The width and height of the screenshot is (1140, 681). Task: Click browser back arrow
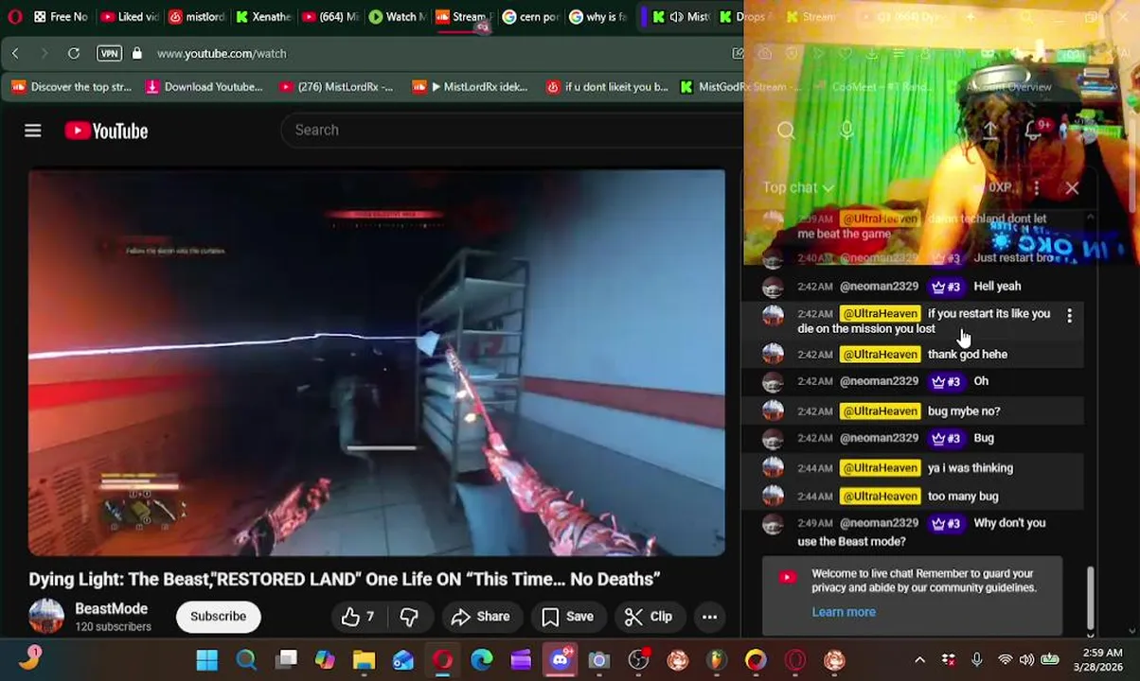15,53
